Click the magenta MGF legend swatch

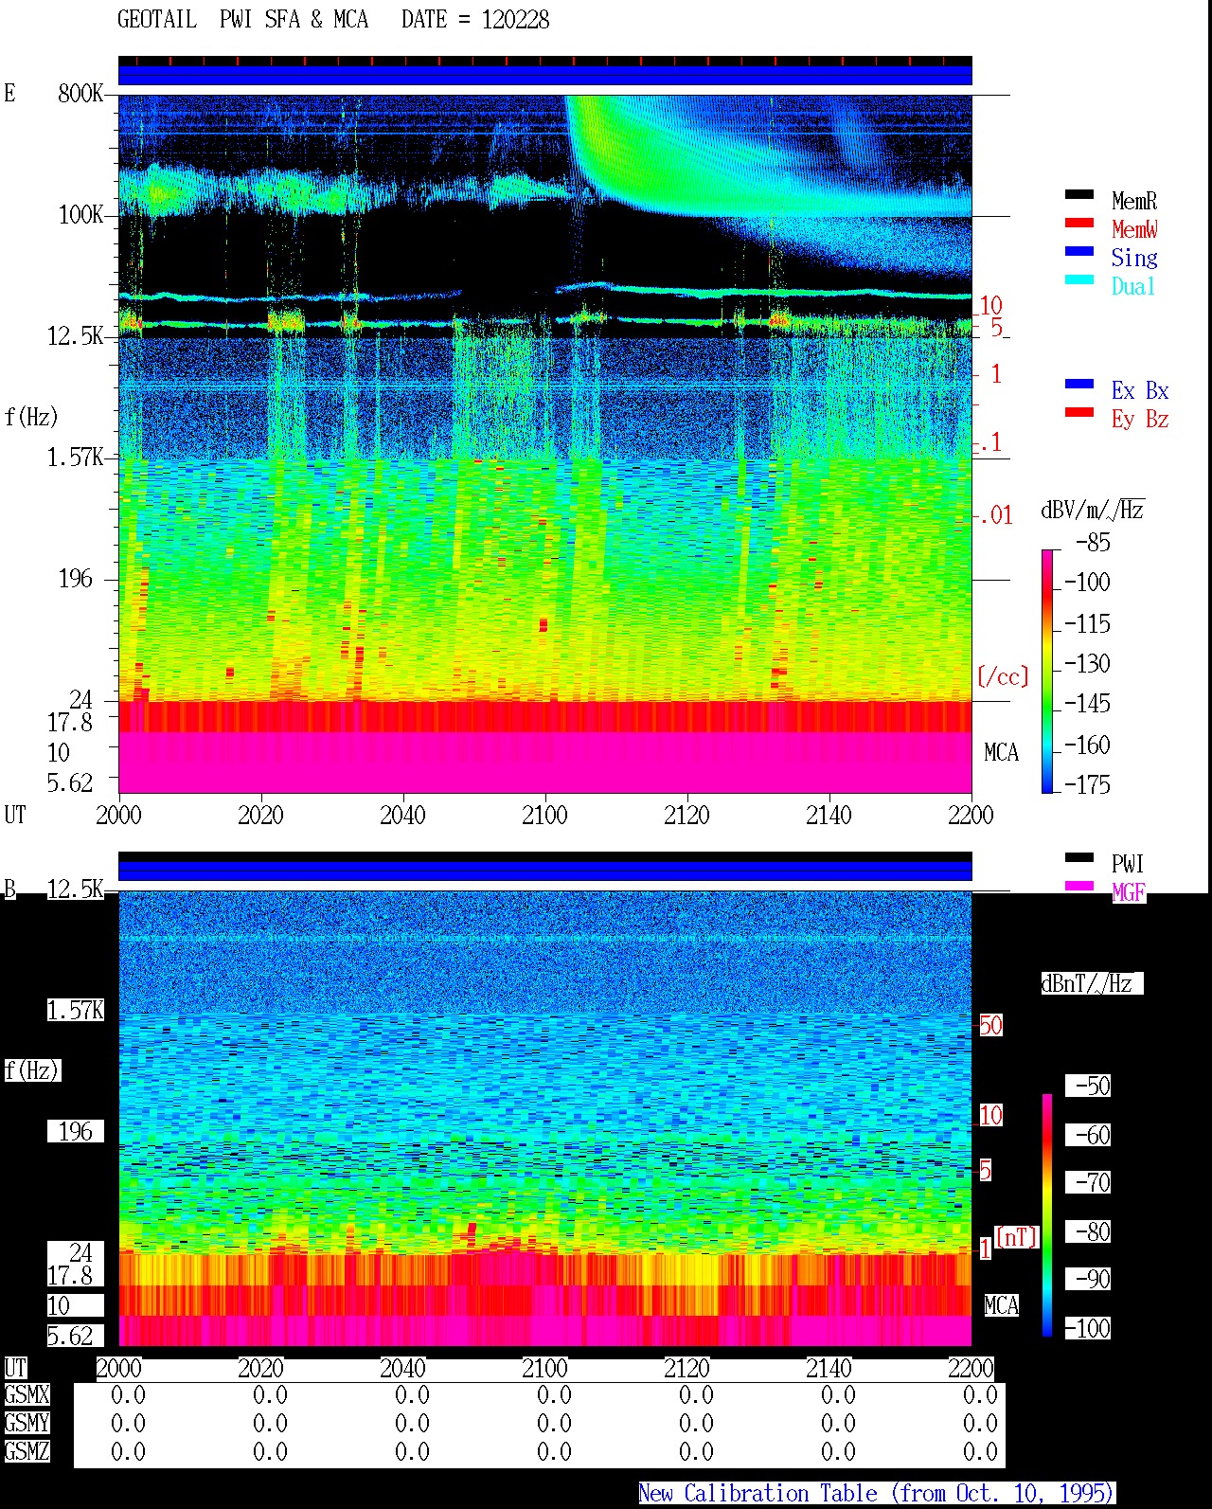[1079, 887]
